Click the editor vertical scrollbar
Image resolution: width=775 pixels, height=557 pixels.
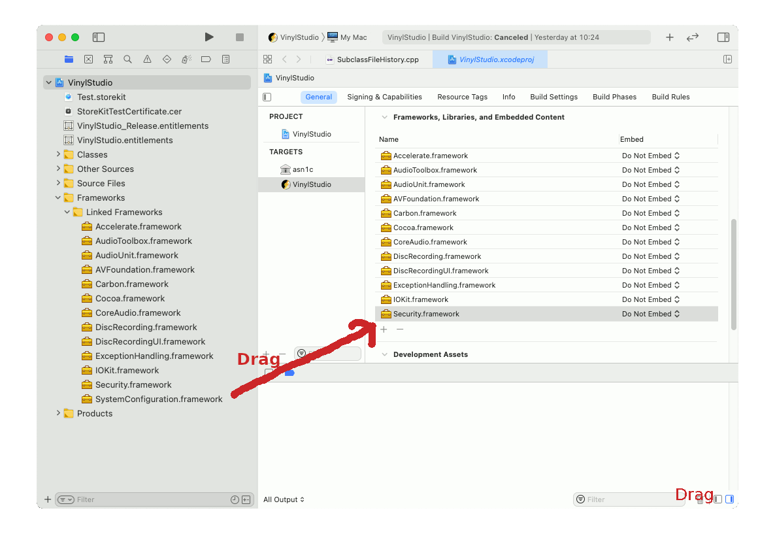[x=733, y=275]
